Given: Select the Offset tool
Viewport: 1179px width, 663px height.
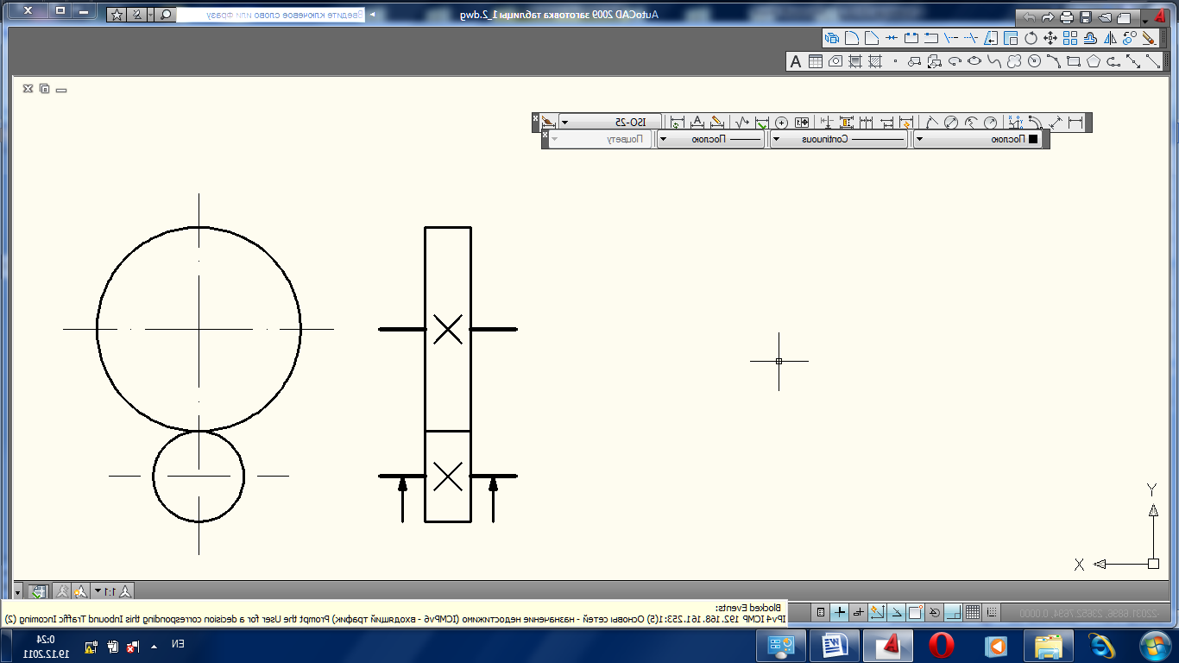Looking at the screenshot, I should [1089, 38].
